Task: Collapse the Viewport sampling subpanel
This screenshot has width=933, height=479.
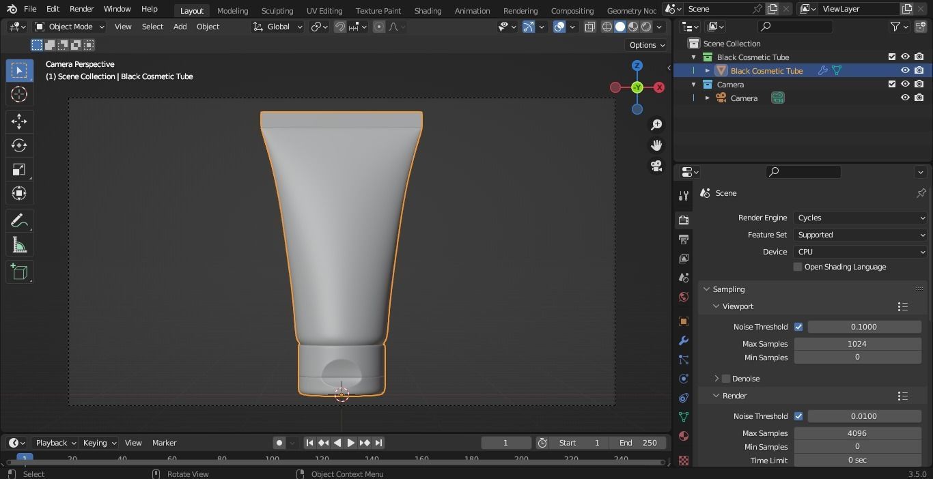Action: (x=716, y=306)
